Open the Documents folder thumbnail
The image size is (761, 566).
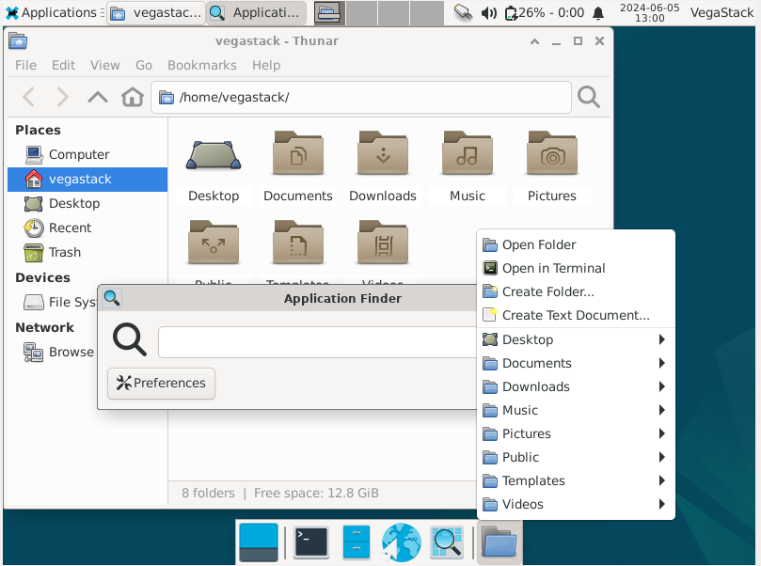(x=297, y=153)
